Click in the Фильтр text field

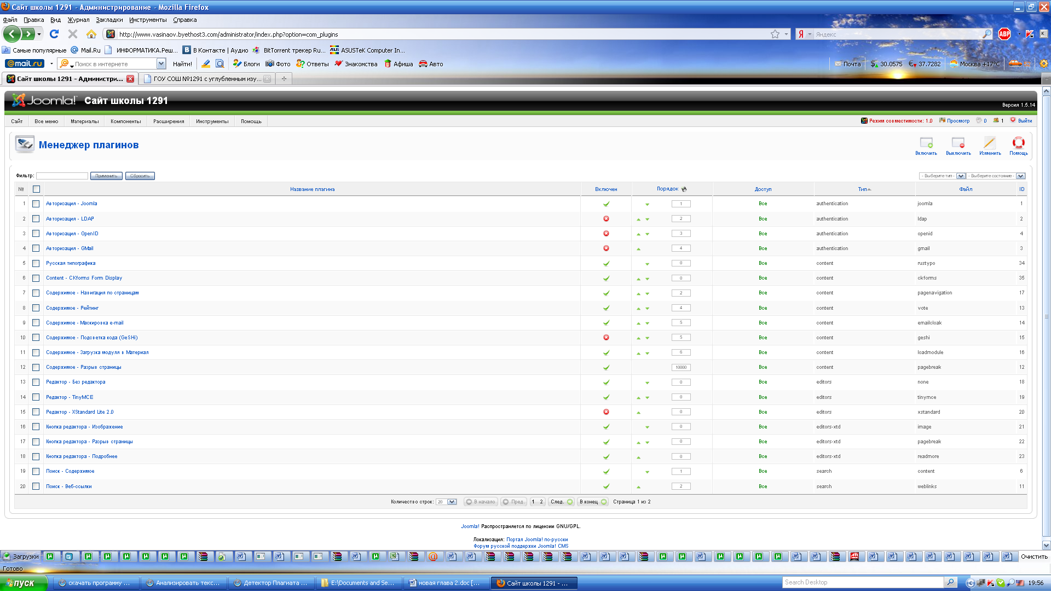[62, 176]
